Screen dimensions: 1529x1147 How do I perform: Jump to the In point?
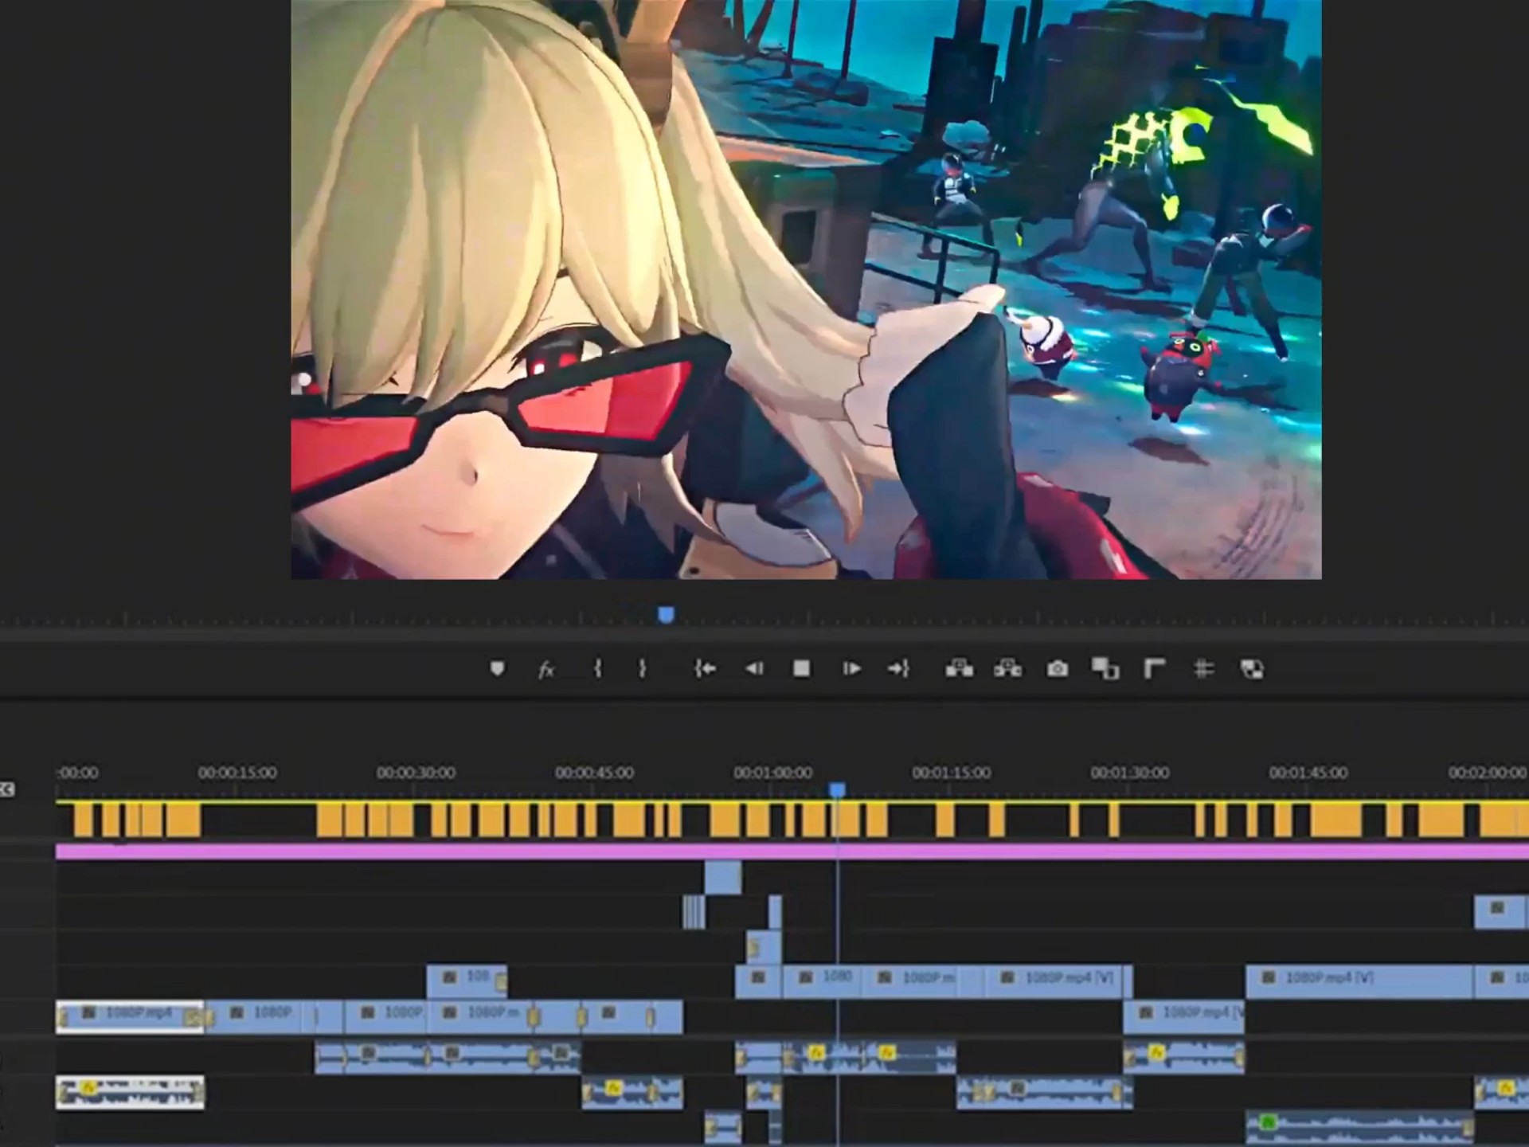(704, 668)
